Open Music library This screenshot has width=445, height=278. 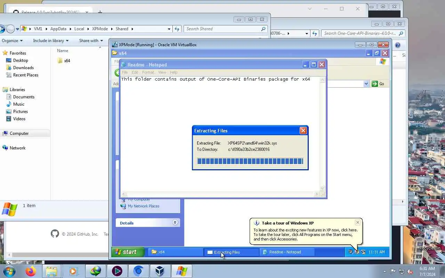point(19,104)
